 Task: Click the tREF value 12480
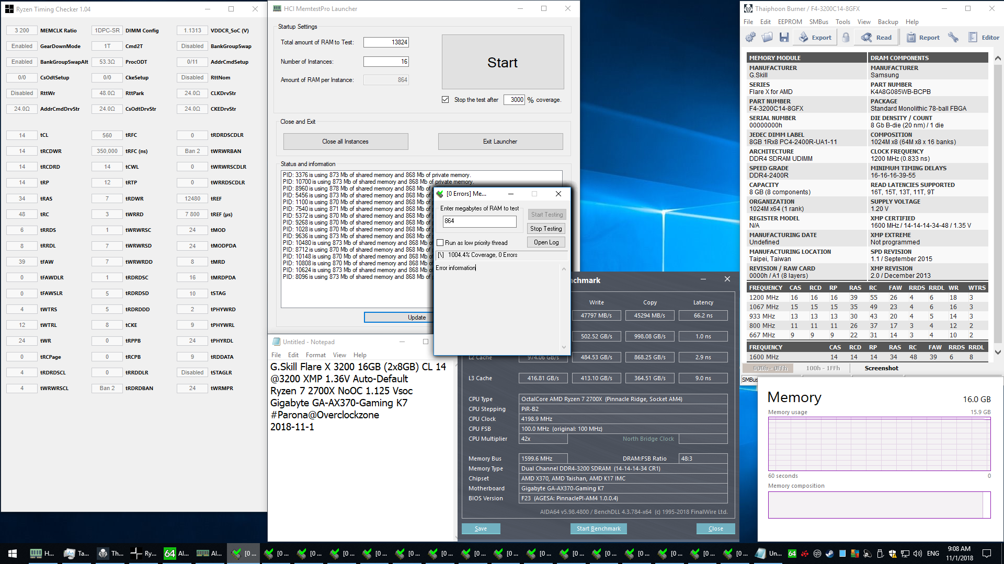point(192,198)
